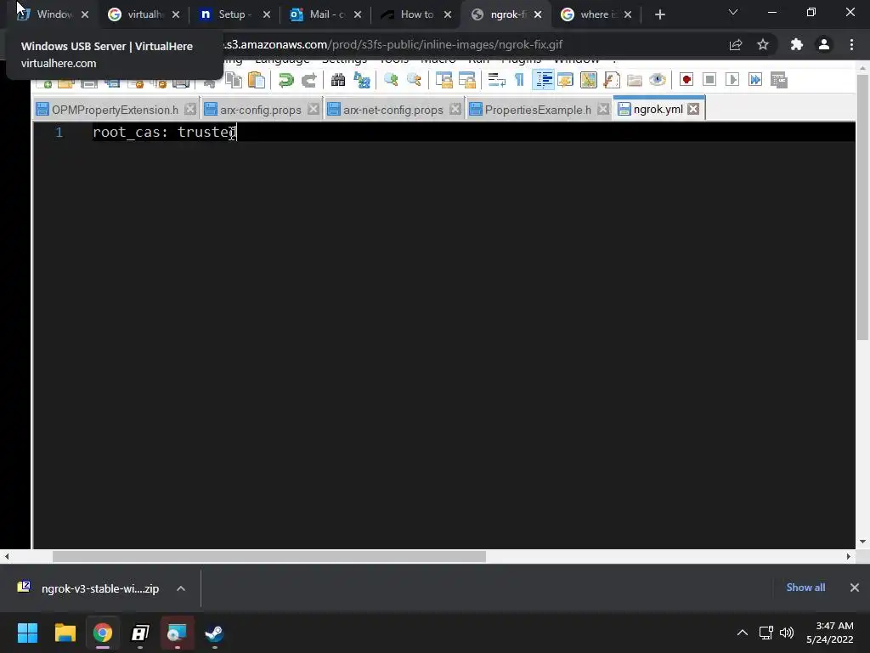Toggle synchronize vertical scrolling icon
870x653 pixels.
coord(443,80)
